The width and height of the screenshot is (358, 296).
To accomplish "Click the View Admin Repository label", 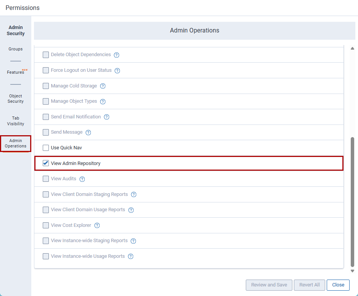I will [76, 163].
